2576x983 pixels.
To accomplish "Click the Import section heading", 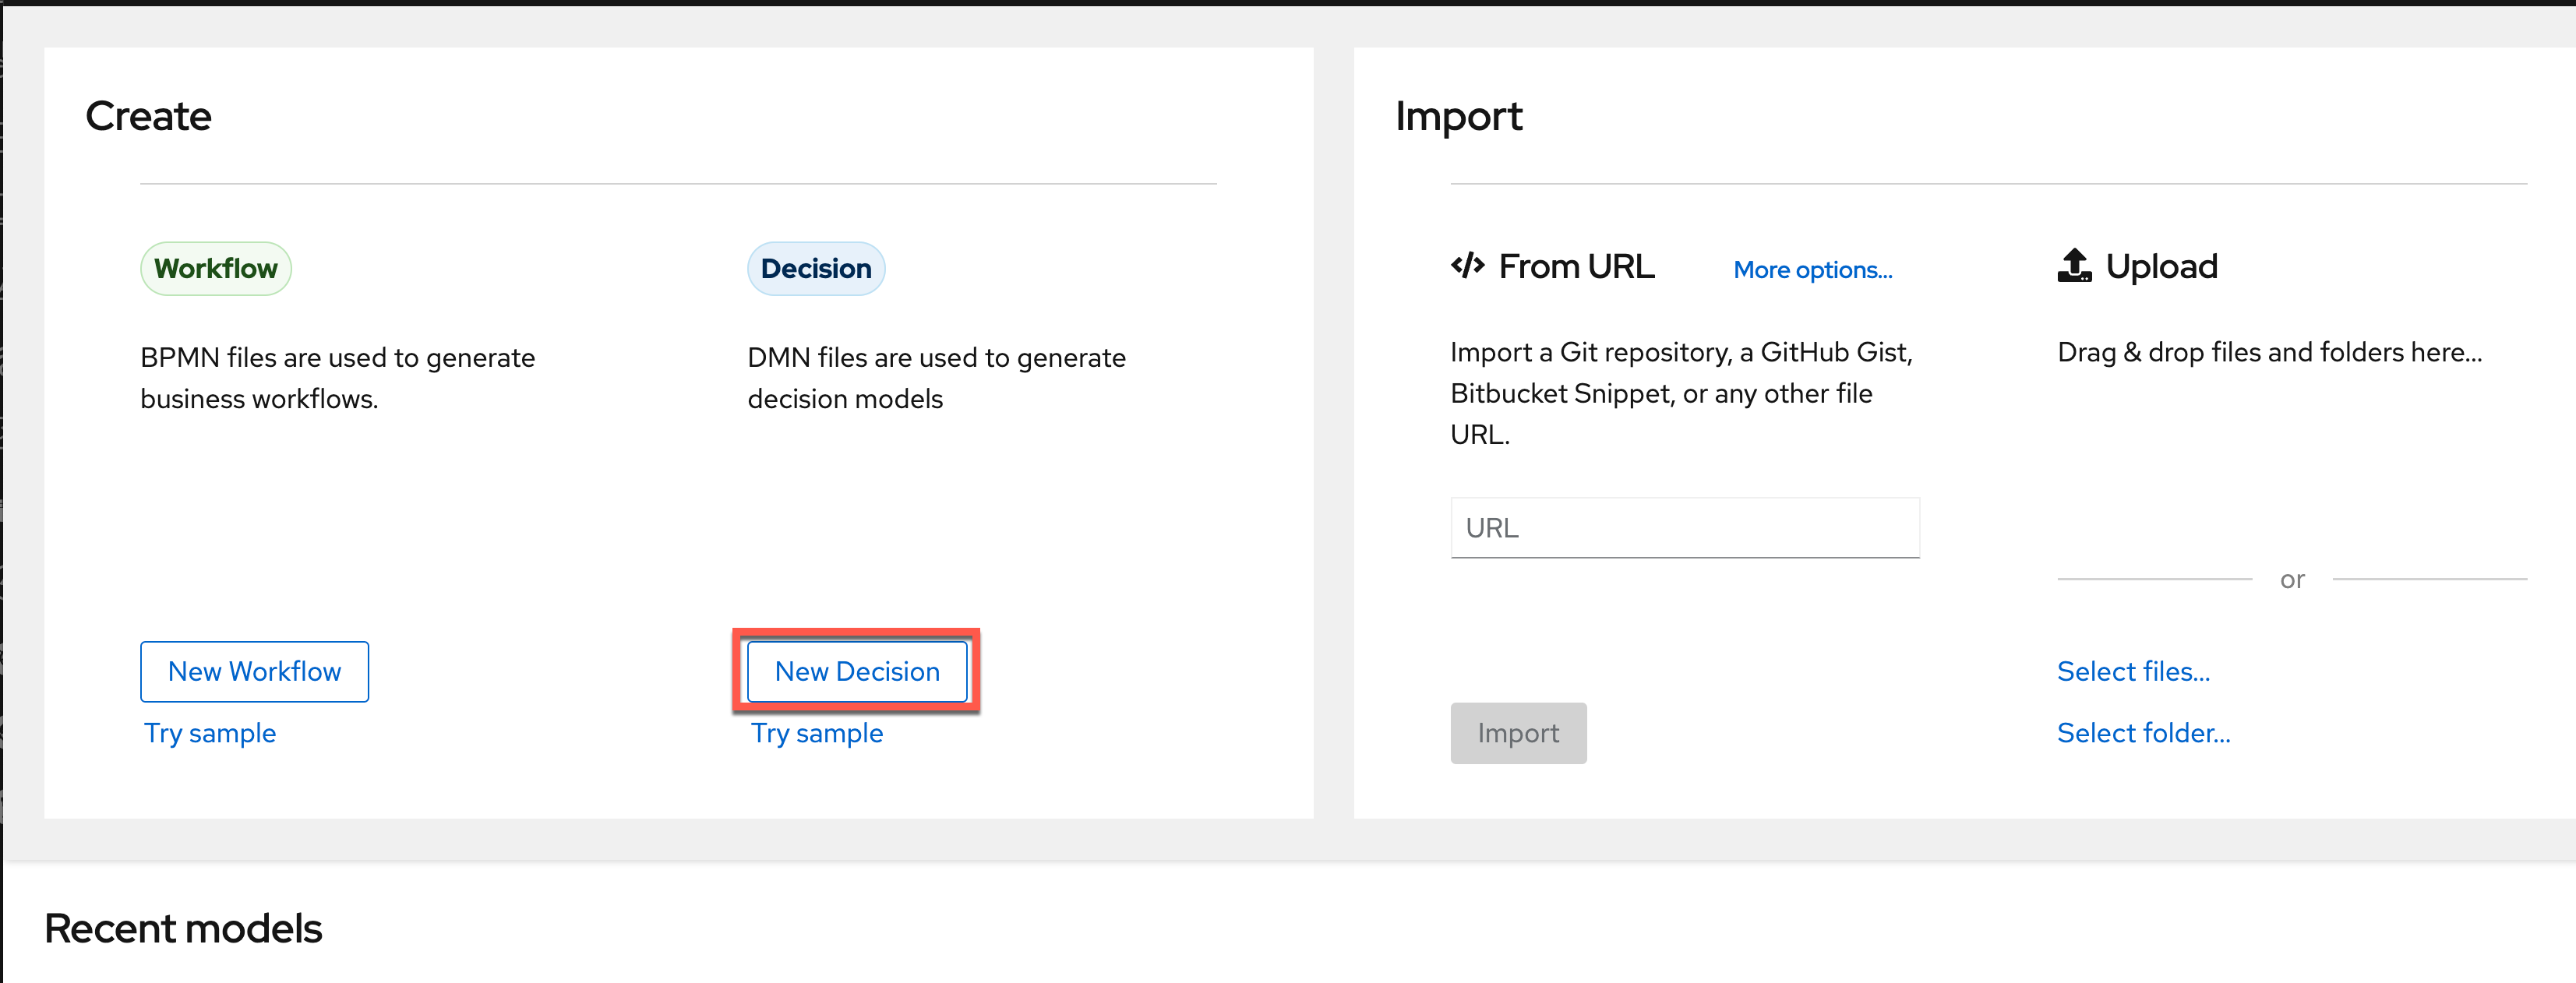I will point(1458,116).
